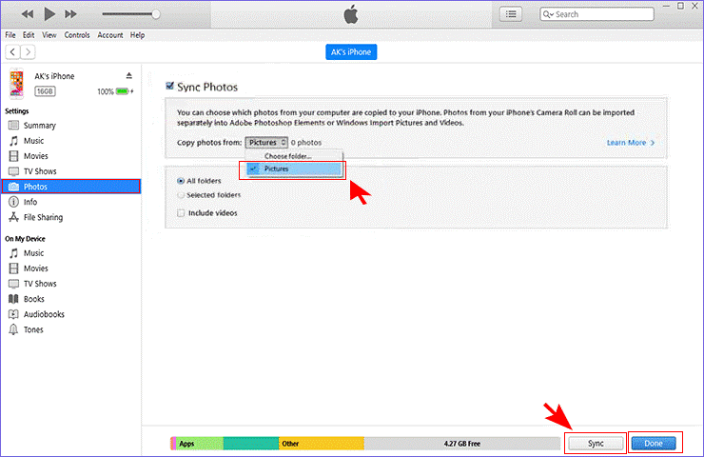Viewport: 704px width, 457px height.
Task: Select Summary in Settings sidebar
Action: (71, 126)
